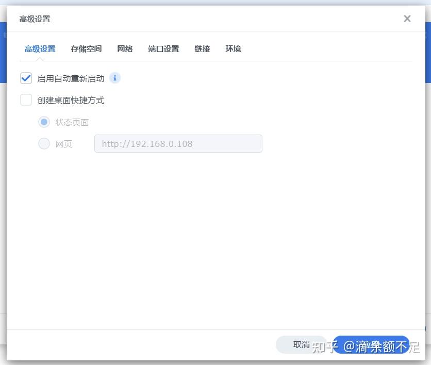Click the 高级设置 dialog title text
The image size is (431, 365).
35,19
